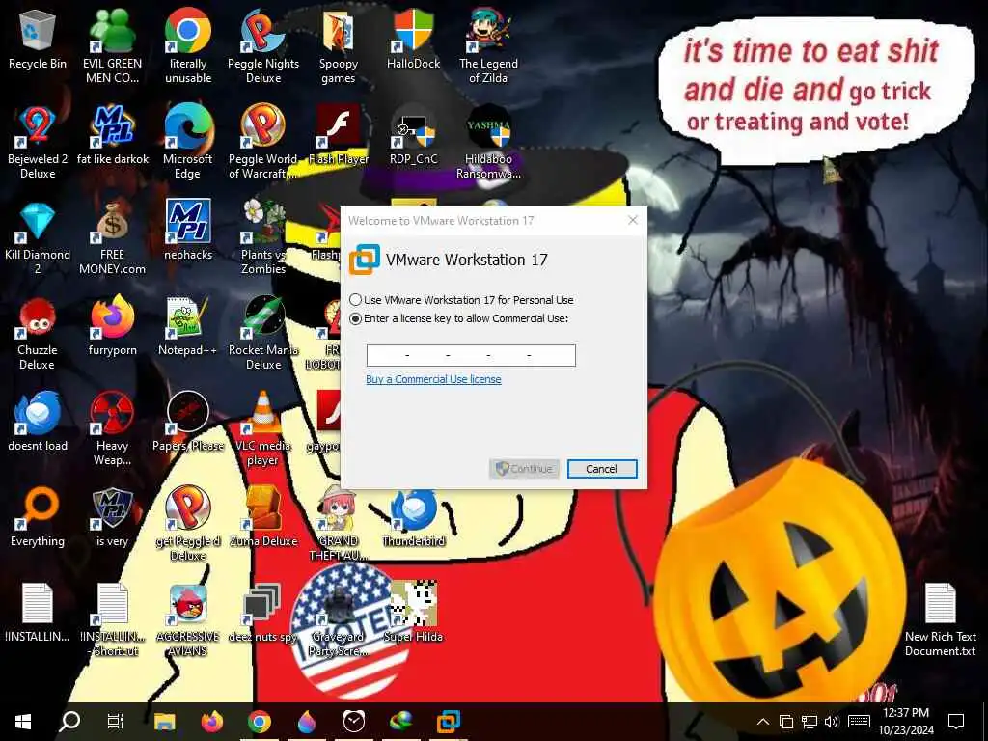
Task: Open the volume control in system tray
Action: pos(832,722)
